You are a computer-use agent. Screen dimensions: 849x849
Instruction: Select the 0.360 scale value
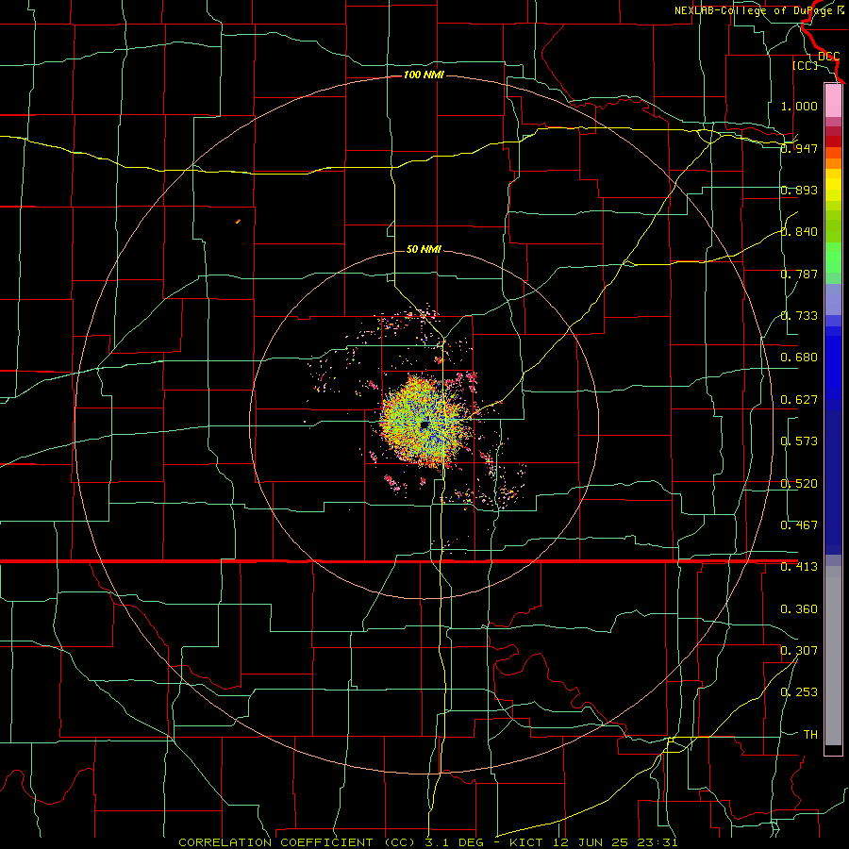click(799, 609)
